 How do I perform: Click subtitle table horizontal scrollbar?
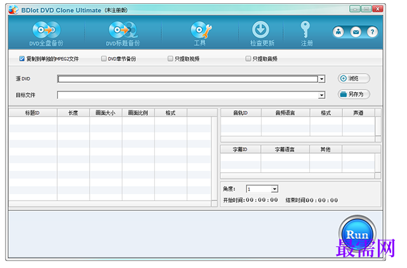coord(297,176)
